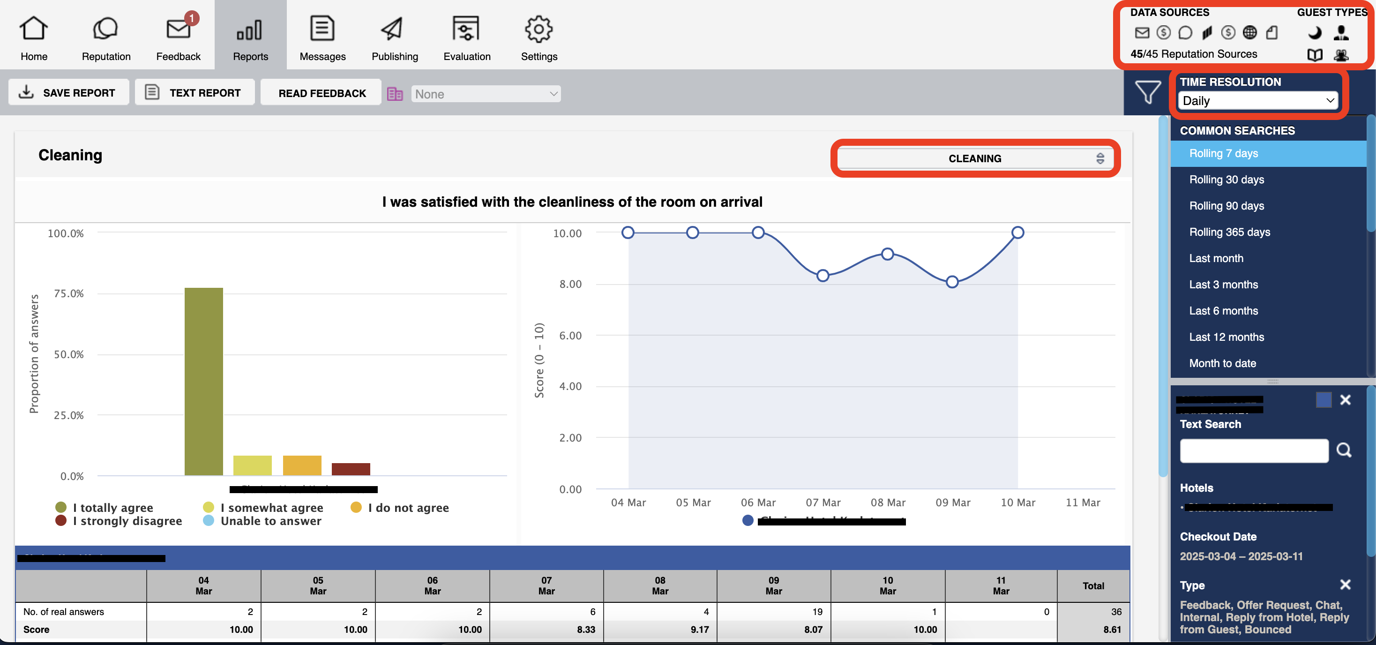The image size is (1376, 645).
Task: Click the blue hotel color swatch in filter panel
Action: [x=1323, y=400]
